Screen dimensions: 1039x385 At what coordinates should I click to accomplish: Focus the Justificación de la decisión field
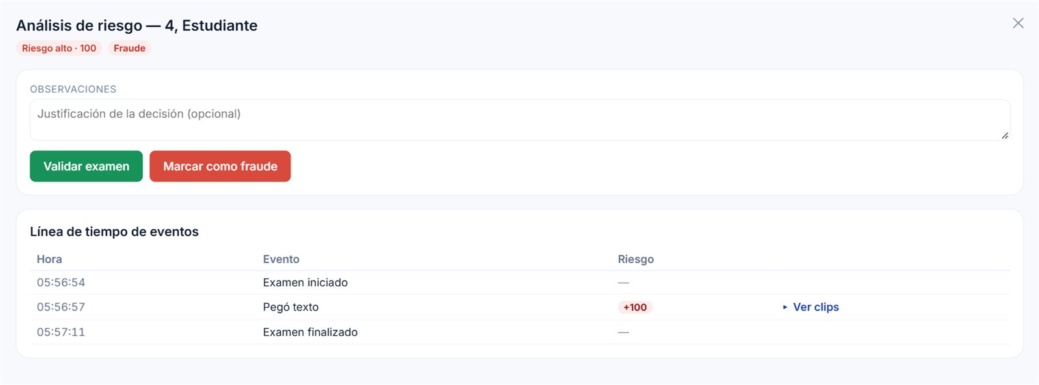tap(519, 120)
